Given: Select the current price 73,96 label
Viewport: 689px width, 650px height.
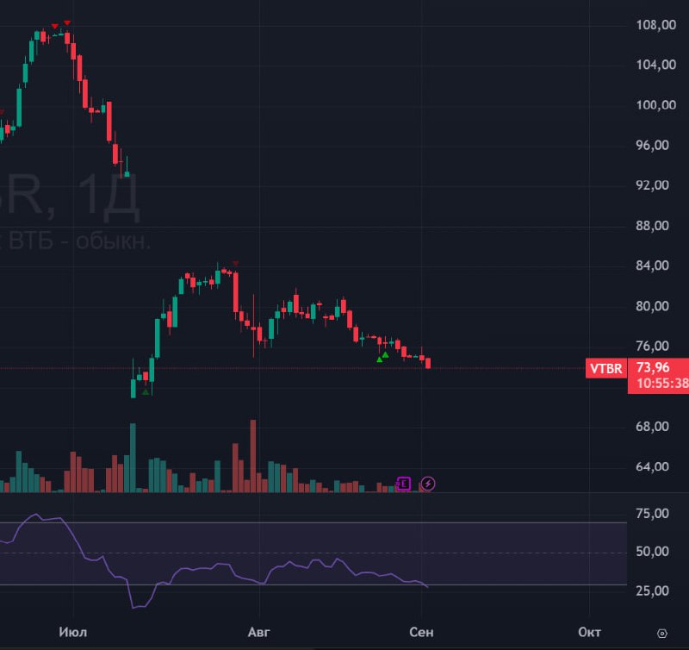Looking at the screenshot, I should (653, 367).
